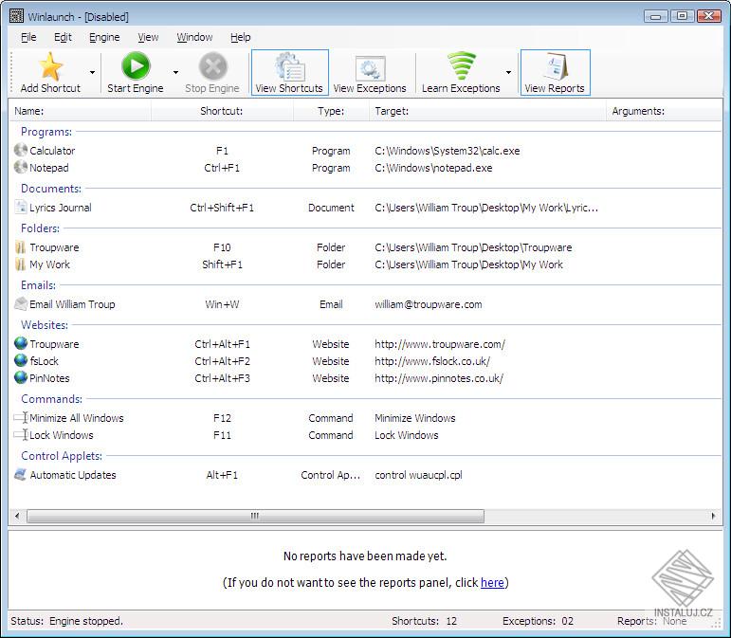Sort by the Target column header
Image resolution: width=731 pixels, height=638 pixels.
[487, 111]
